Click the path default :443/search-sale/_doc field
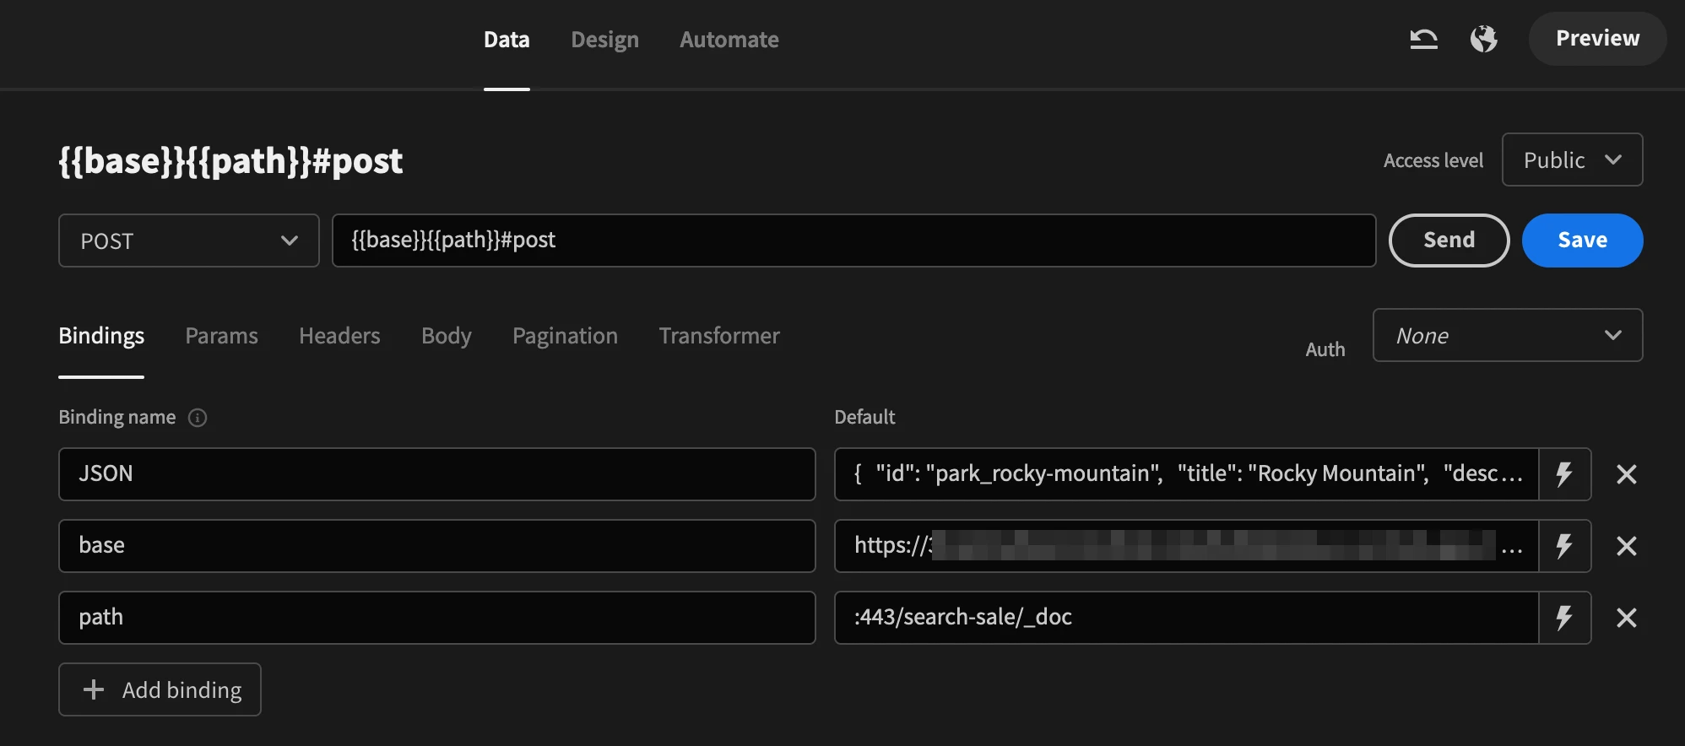 [x=1186, y=618]
